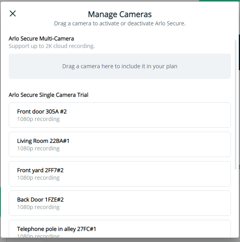Screen dimensions: 240x242
Task: Close the Manage Cameras dialog
Action: [x=13, y=13]
